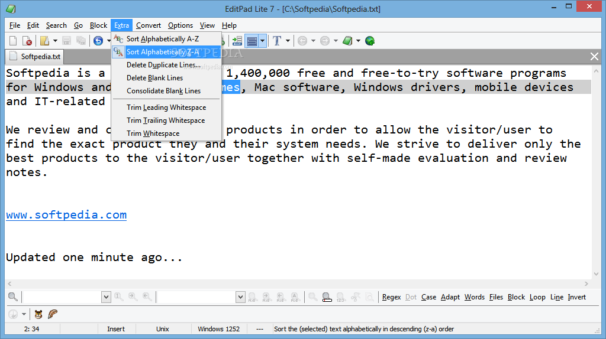Viewport: 606px width, 339px height.
Task: Click the feather quill icon
Action: click(53, 314)
